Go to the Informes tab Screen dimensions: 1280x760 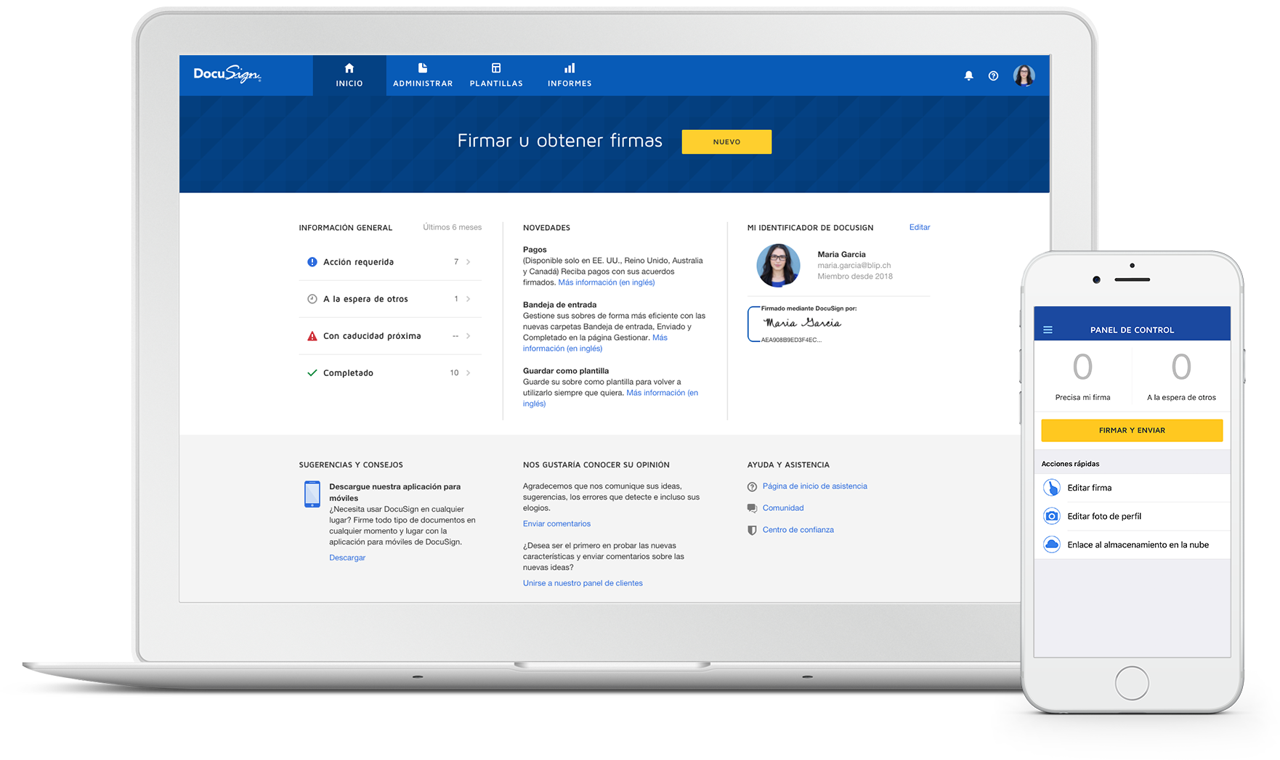pyautogui.click(x=570, y=75)
